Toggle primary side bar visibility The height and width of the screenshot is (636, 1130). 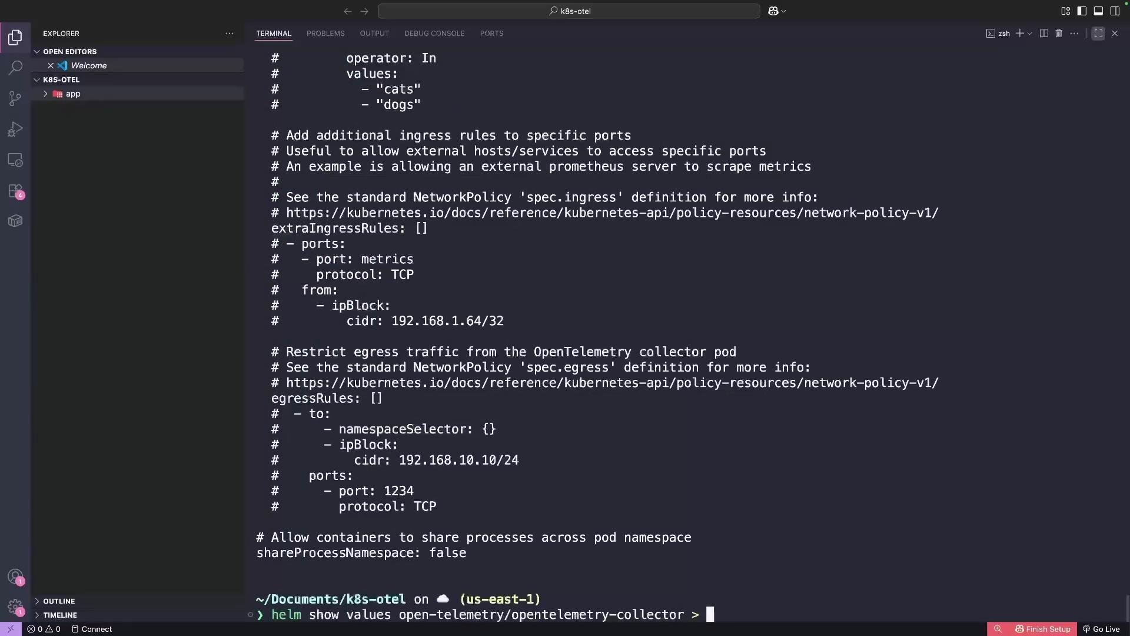tap(1082, 11)
